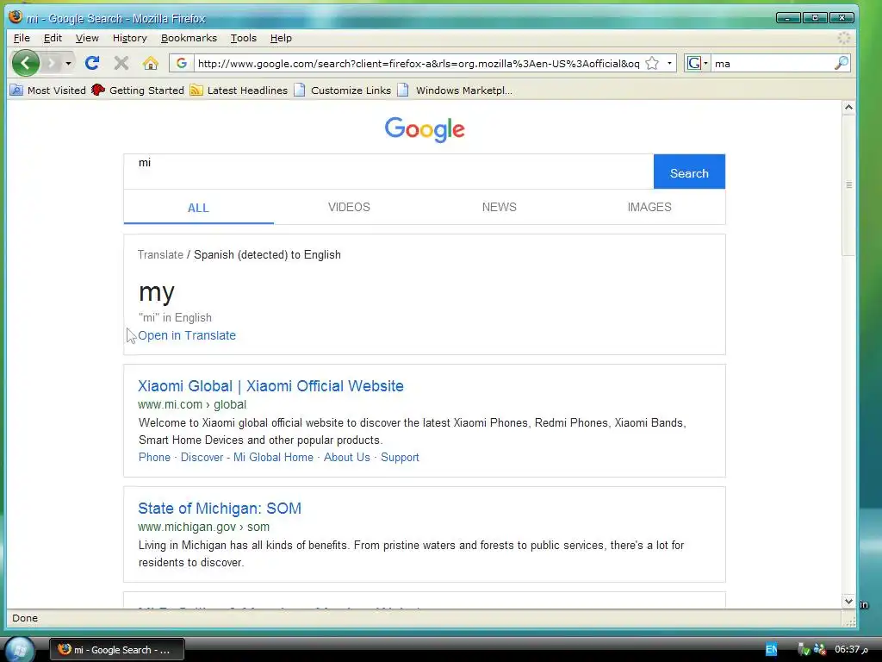Click the scrollbar up arrow
Screen dimensions: 882x662
848,108
